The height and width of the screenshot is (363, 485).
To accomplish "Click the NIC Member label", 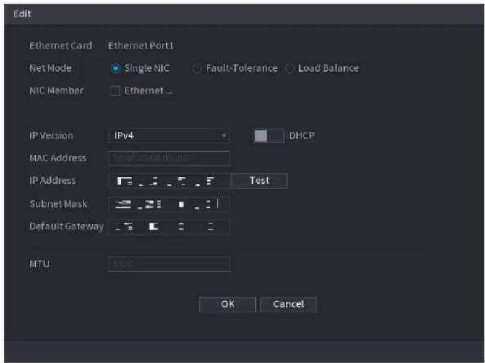I will click(x=57, y=90).
